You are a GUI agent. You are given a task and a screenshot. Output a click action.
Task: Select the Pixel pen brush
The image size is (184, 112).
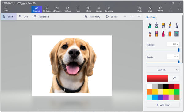[177, 26]
